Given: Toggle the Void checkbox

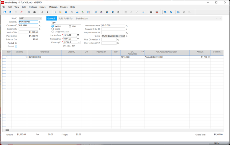Looking at the screenshot, I should 70,26.
